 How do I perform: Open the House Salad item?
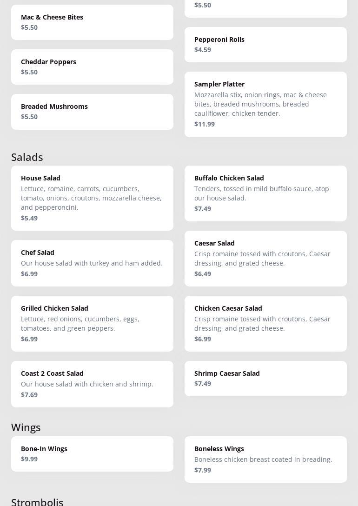(x=92, y=198)
